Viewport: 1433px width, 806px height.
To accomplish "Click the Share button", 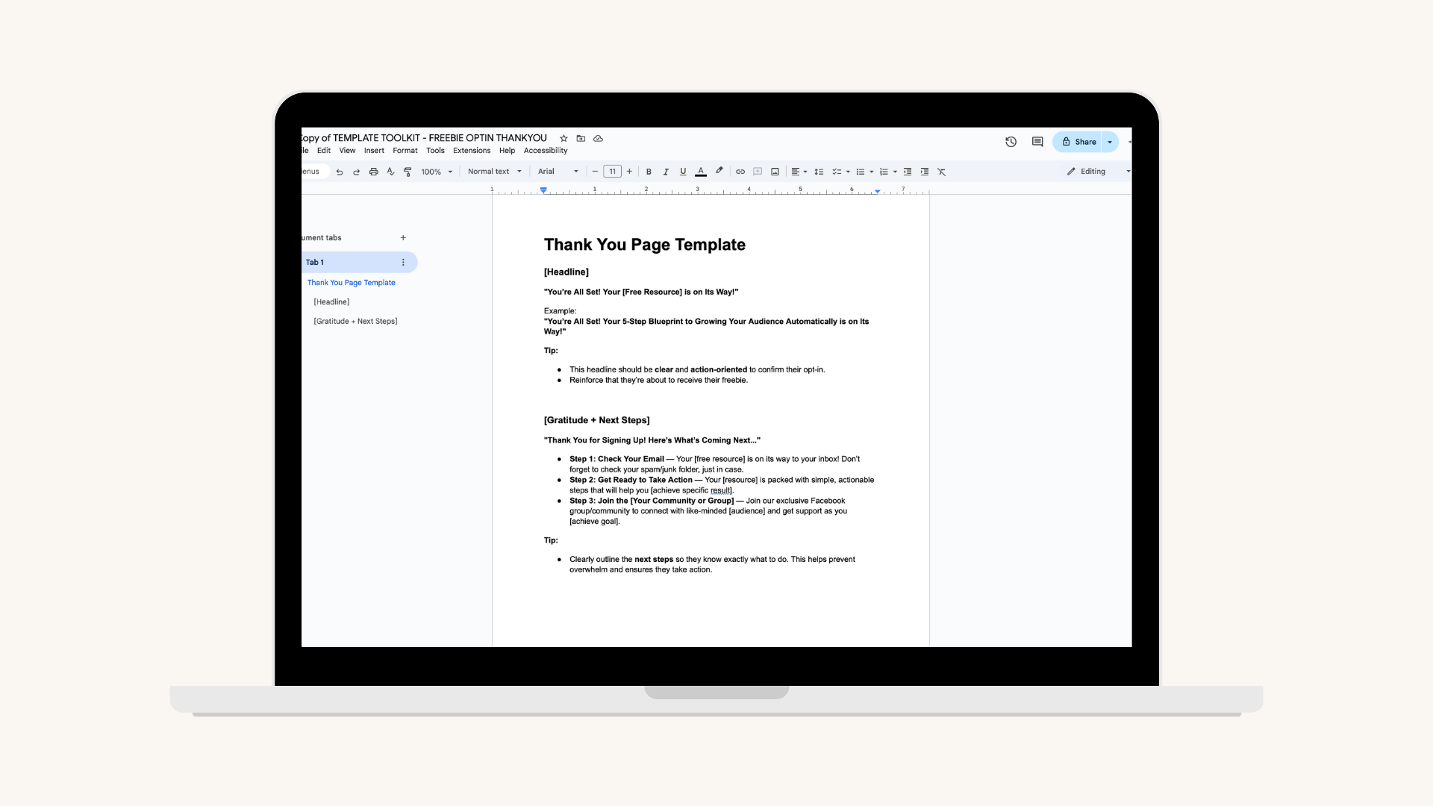I will (x=1078, y=142).
